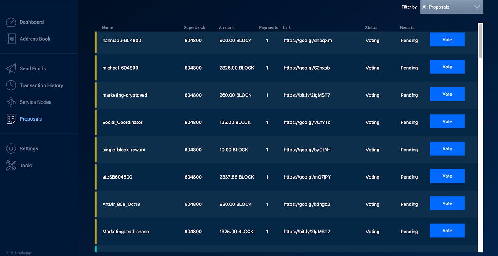Image resolution: width=498 pixels, height=256 pixels.
Task: Select the atcSB604800 proposal name
Action: click(117, 177)
